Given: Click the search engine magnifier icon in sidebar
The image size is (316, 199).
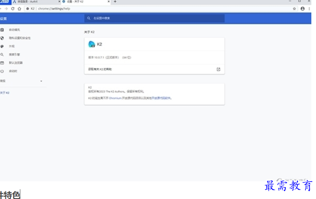Looking at the screenshot, I should (2, 55).
